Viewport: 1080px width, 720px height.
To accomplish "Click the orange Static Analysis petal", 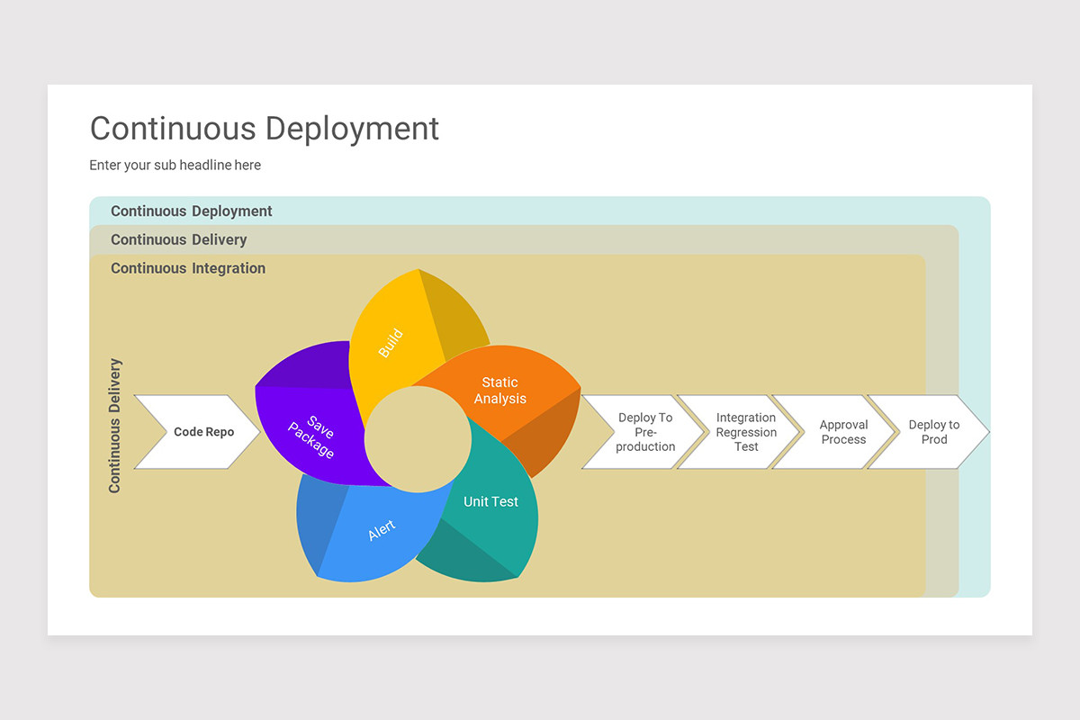I will [499, 389].
